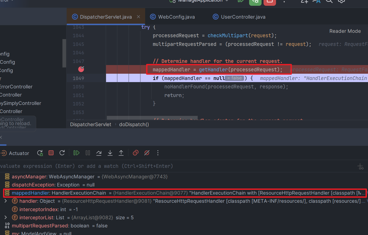Open View Breakpoints red circles icon
Image resolution: width=368 pixels, height=235 pixels.
click(135, 153)
